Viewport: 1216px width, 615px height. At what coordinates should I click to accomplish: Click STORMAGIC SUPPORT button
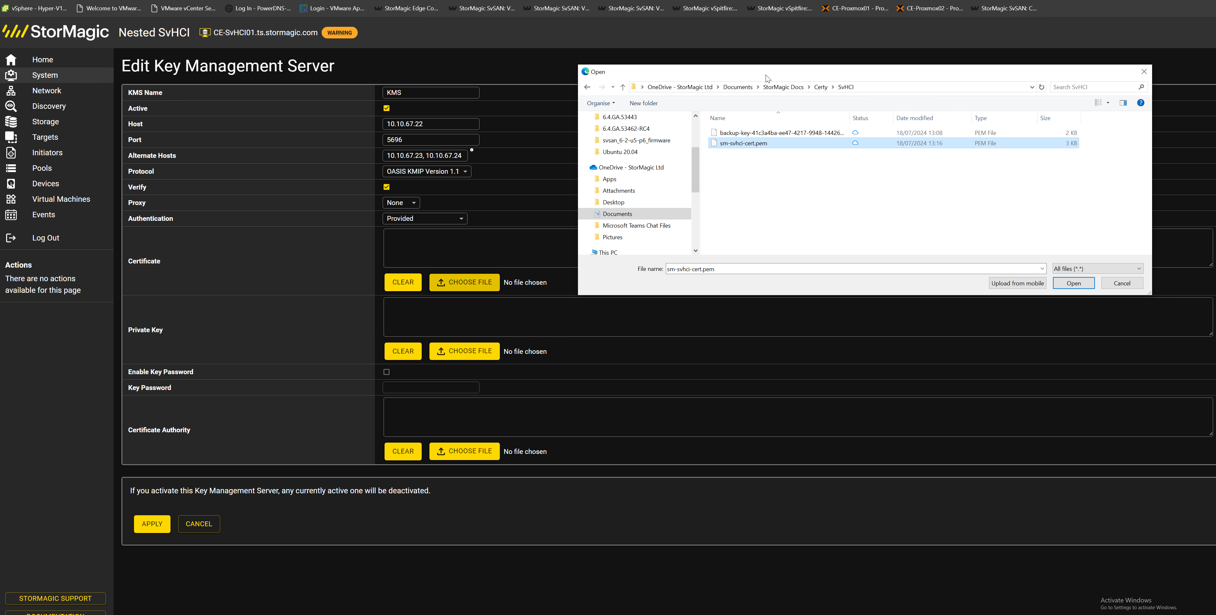tap(55, 599)
